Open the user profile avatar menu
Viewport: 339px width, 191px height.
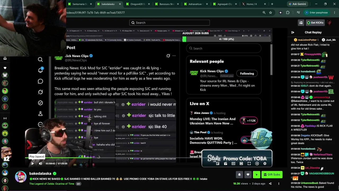click(x=329, y=23)
